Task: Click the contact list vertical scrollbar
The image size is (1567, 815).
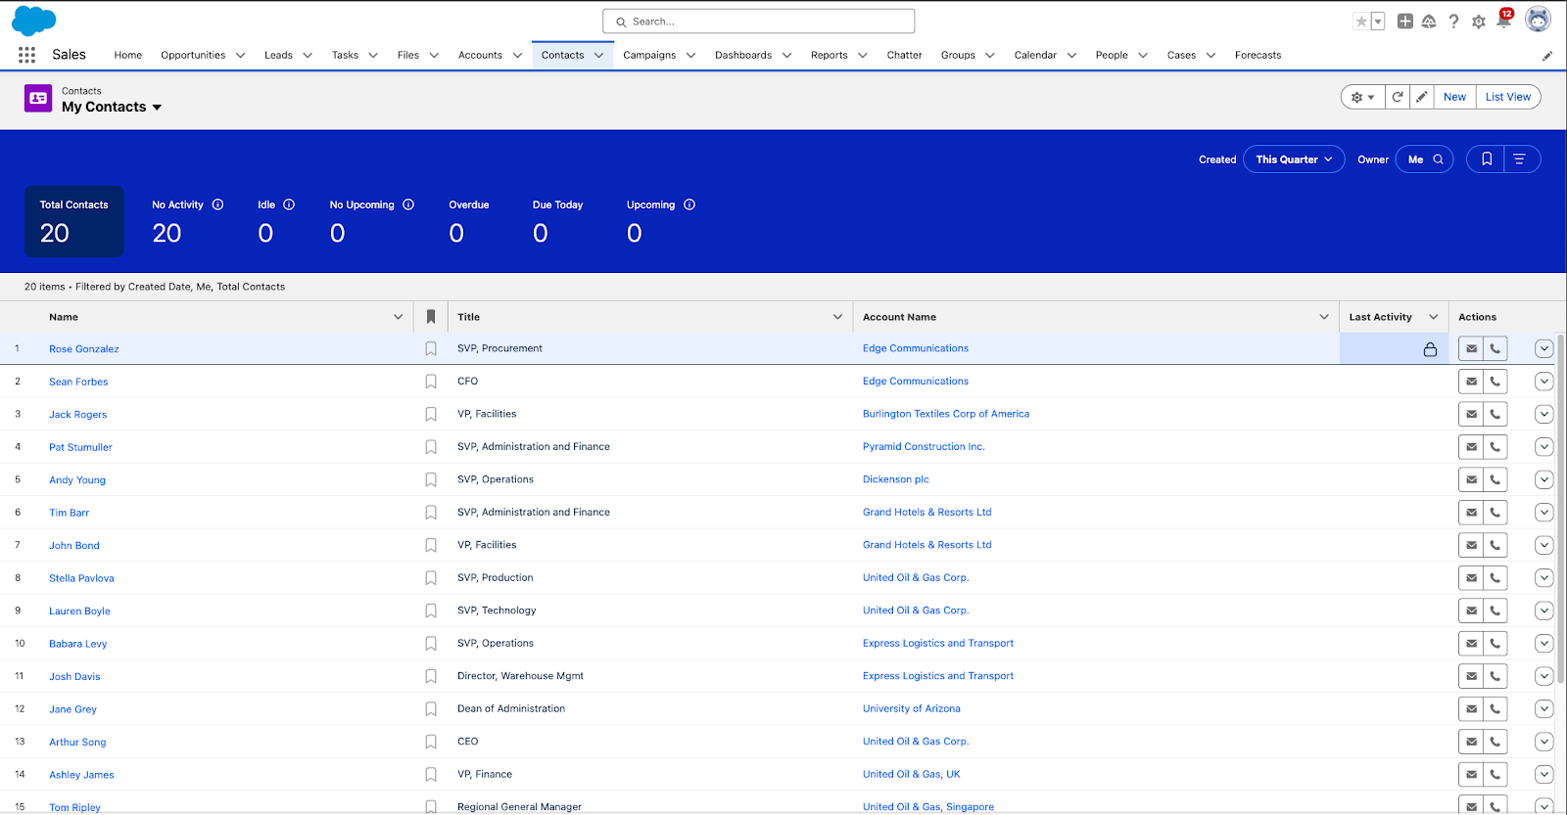Action: pyautogui.click(x=1560, y=509)
